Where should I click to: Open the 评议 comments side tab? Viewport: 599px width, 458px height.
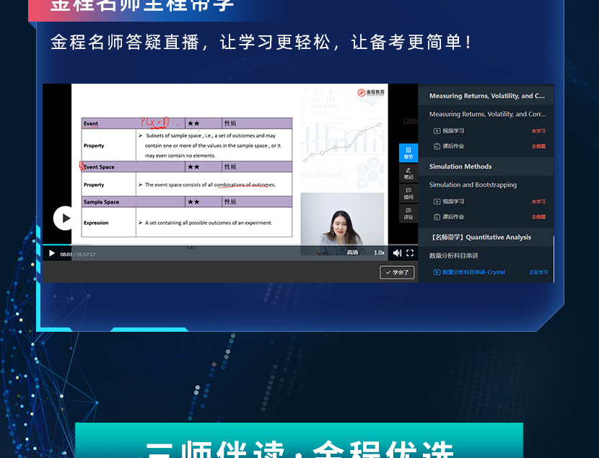[x=408, y=213]
